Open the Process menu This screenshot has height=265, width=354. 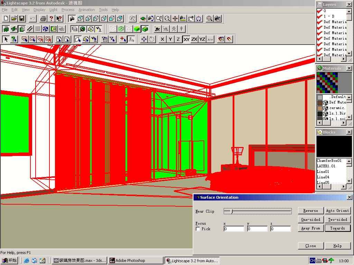pos(68,10)
